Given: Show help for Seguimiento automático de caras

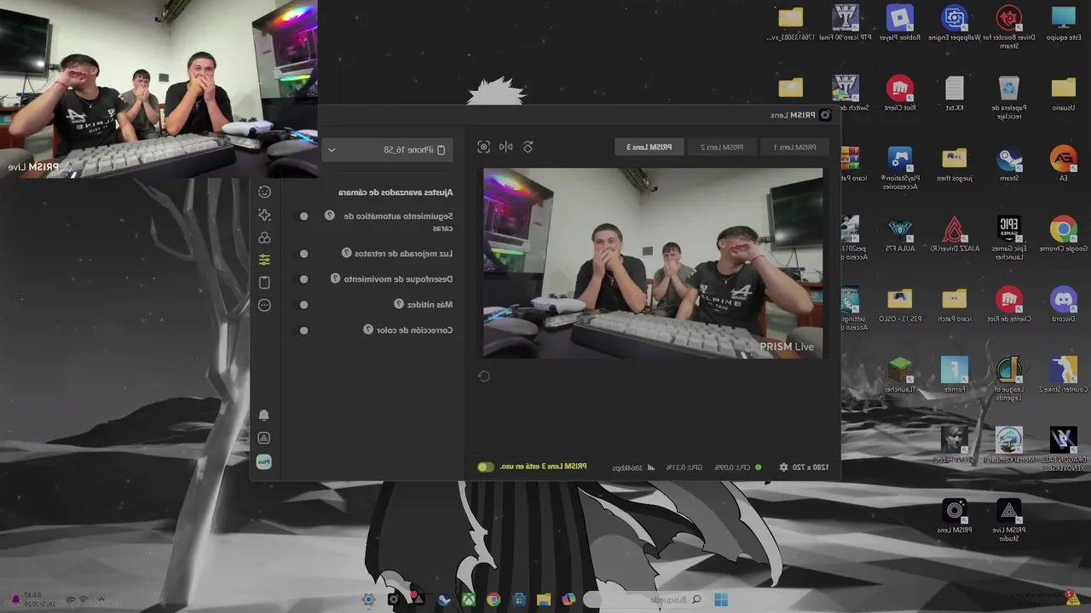Looking at the screenshot, I should coord(329,216).
